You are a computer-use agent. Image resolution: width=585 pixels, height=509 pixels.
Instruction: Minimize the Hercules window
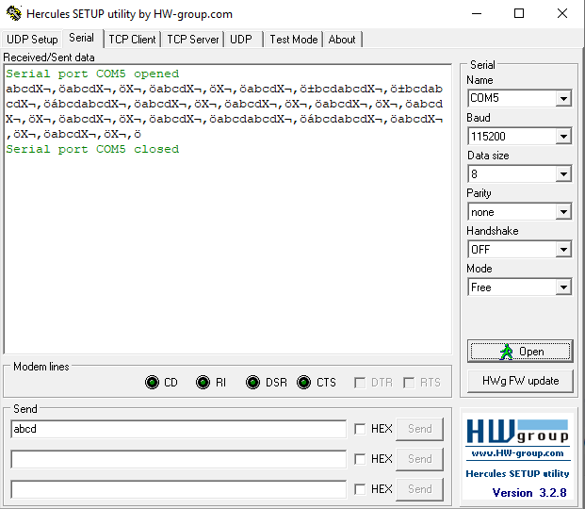point(477,14)
